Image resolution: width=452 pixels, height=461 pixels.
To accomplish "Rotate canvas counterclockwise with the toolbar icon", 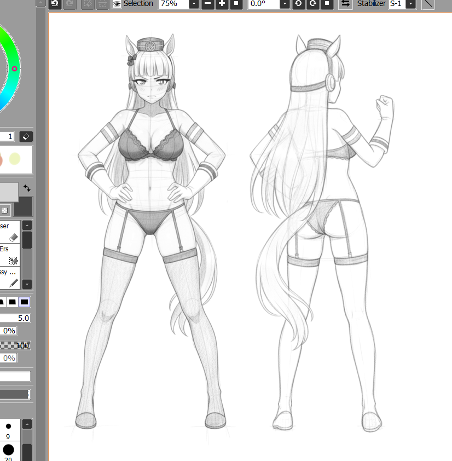I will [299, 4].
